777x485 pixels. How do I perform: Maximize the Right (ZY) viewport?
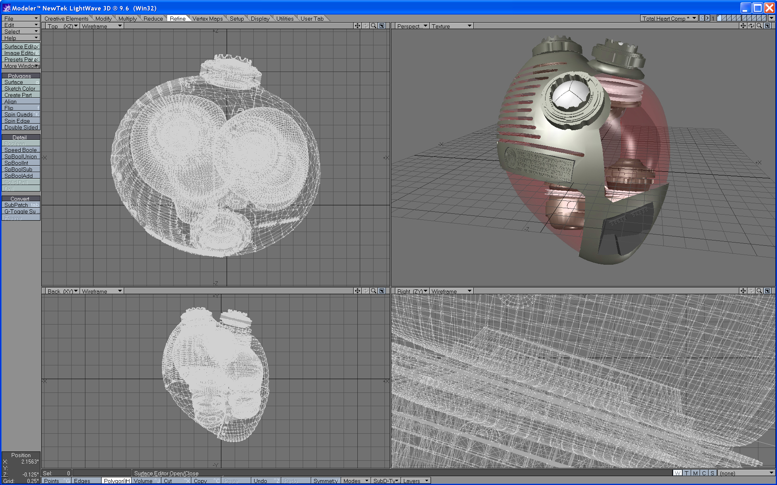coord(767,291)
